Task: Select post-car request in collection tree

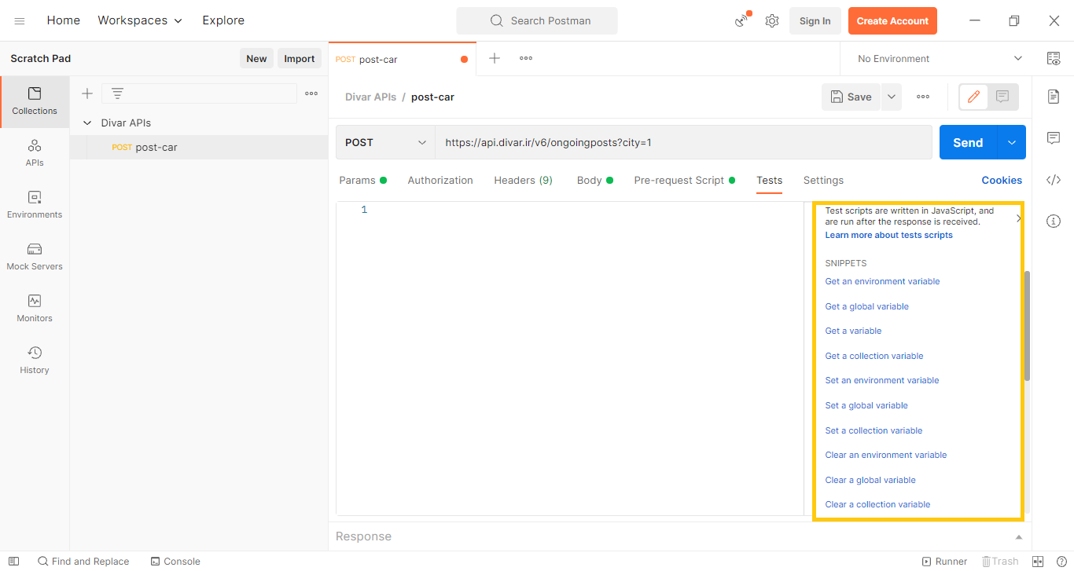Action: coord(199,147)
